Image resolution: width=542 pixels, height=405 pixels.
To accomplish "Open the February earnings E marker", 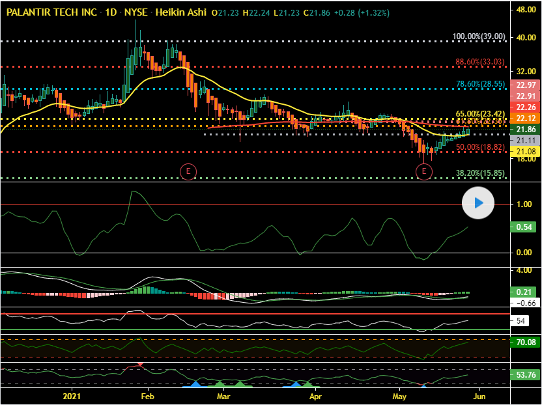I will [x=188, y=171].
